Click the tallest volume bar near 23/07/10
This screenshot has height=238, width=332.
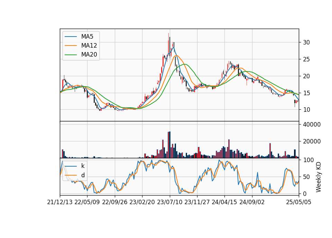tap(169, 145)
